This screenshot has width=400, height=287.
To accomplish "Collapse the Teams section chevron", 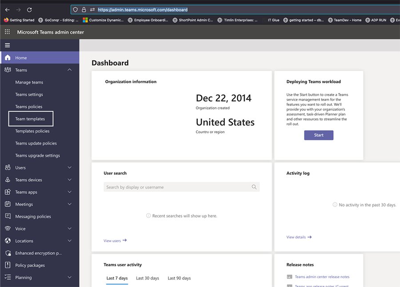I will 69,70.
